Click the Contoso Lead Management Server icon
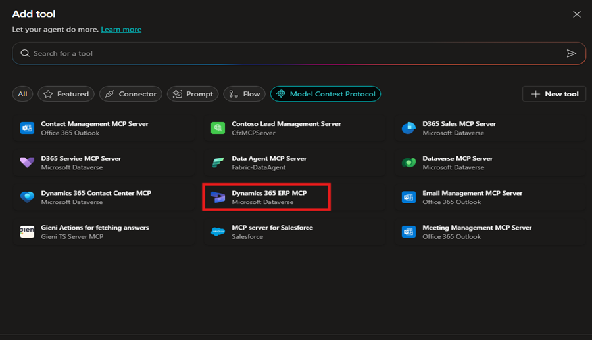 pyautogui.click(x=218, y=128)
